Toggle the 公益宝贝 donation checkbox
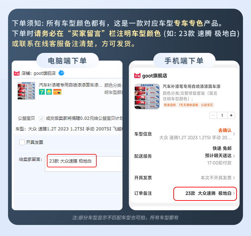Viewport: 251px width, 236px height. pyautogui.click(x=41, y=119)
